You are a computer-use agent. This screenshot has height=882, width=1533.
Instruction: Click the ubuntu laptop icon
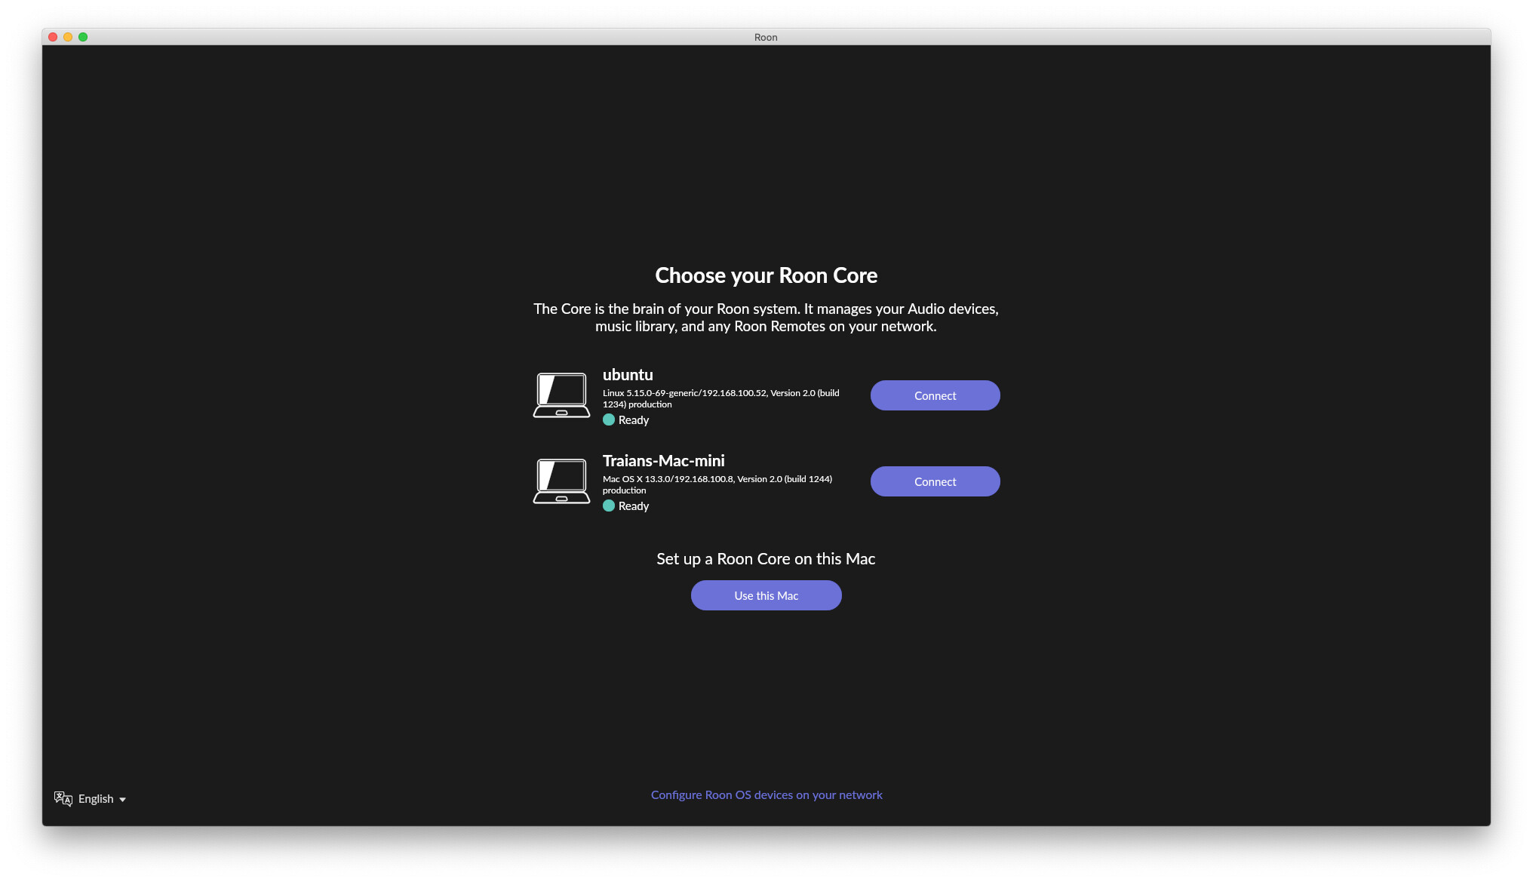pyautogui.click(x=561, y=395)
